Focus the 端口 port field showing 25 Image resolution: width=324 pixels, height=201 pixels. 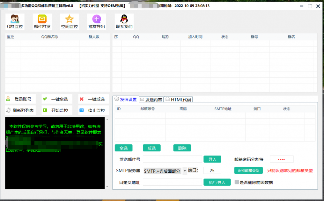212,170
